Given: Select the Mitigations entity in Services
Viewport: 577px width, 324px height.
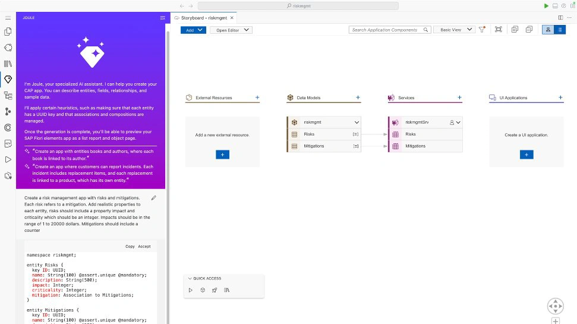Looking at the screenshot, I should (x=425, y=146).
